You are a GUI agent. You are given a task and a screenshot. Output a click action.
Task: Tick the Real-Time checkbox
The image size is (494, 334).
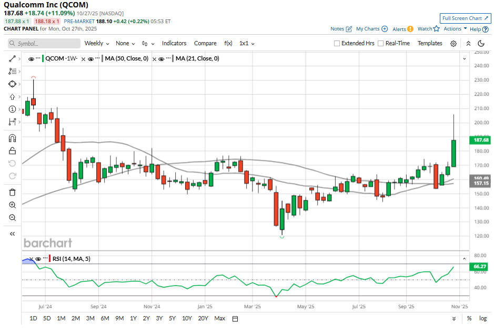click(381, 44)
